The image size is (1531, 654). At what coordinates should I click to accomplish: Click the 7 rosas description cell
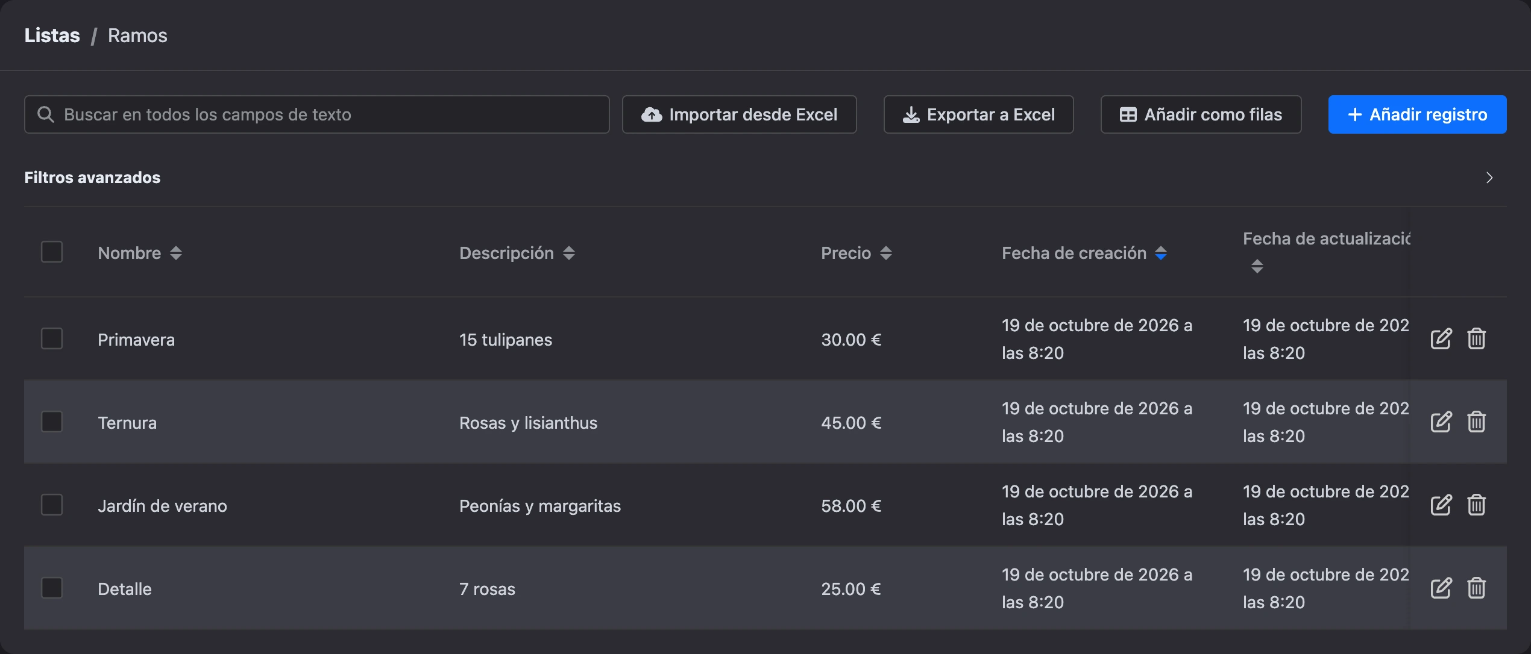[x=487, y=589]
